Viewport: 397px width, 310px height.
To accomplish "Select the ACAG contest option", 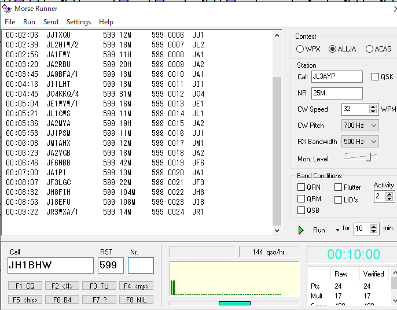I will 369,49.
